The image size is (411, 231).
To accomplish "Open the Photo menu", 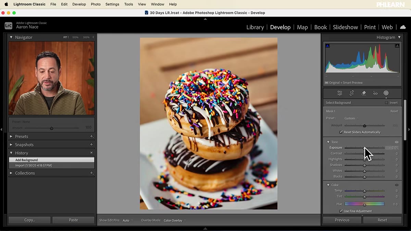I will [96, 4].
